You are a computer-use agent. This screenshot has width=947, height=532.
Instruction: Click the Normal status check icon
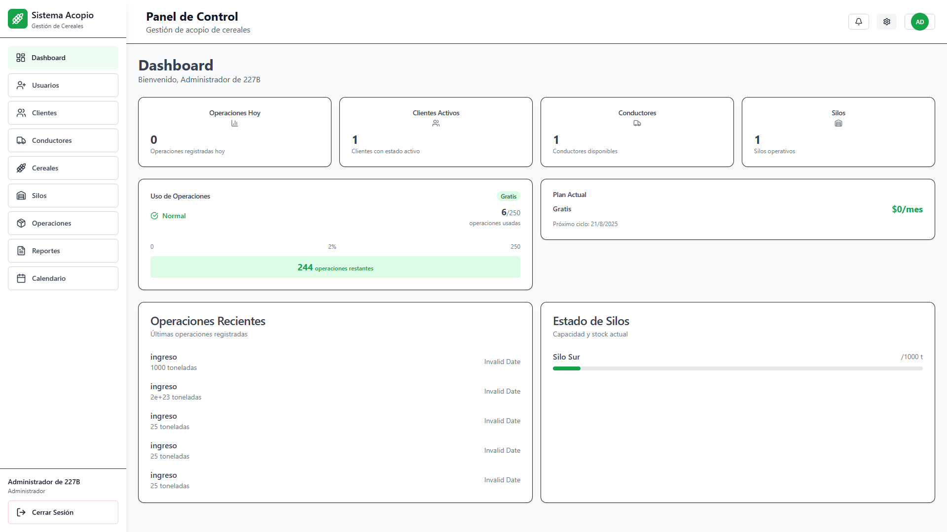[x=154, y=216]
